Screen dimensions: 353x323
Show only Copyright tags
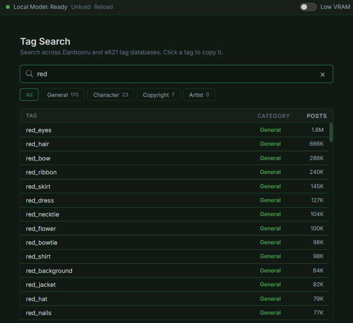coord(159,95)
